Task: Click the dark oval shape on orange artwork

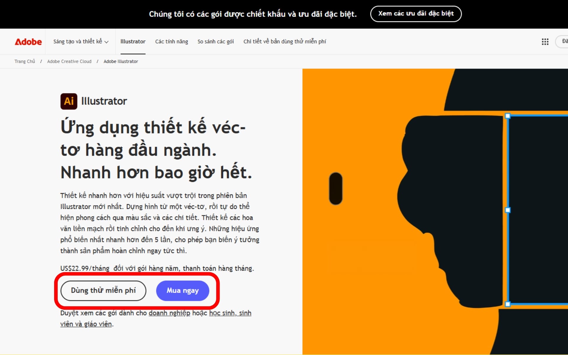Action: tap(336, 189)
